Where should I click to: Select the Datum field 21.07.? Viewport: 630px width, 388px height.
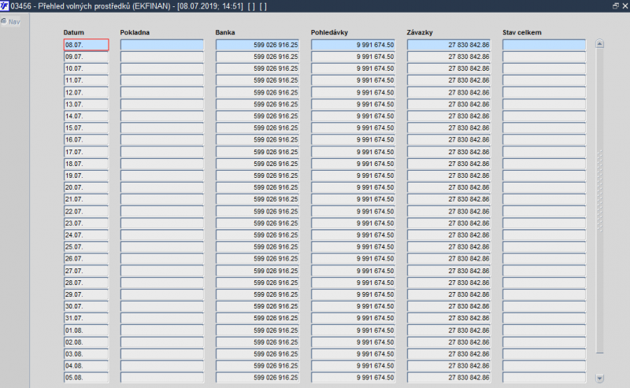click(86, 199)
